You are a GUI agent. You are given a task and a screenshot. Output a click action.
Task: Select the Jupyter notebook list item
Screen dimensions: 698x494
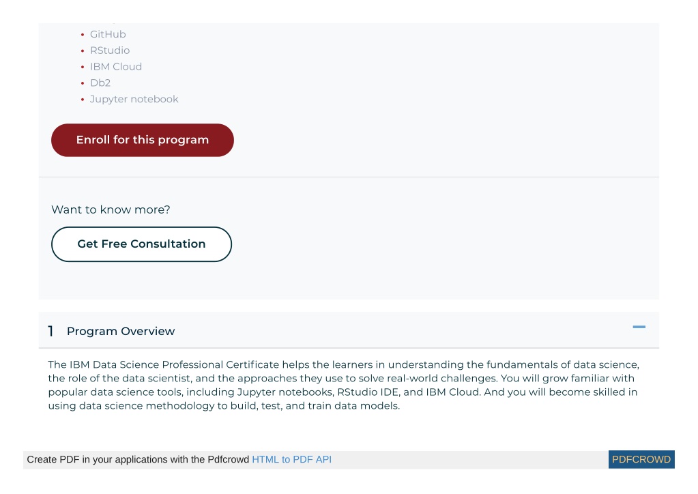click(134, 99)
